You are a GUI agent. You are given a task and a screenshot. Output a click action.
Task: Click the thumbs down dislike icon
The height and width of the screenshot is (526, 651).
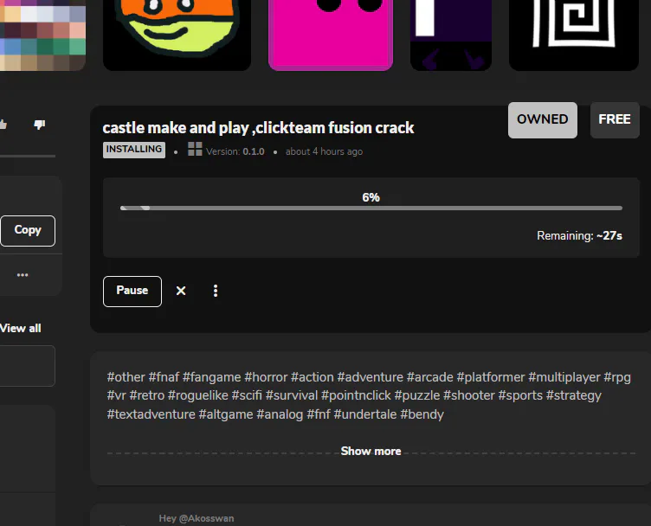click(x=40, y=125)
